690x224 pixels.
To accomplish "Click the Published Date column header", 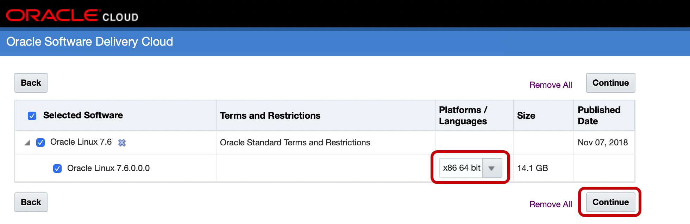I will click(x=599, y=116).
